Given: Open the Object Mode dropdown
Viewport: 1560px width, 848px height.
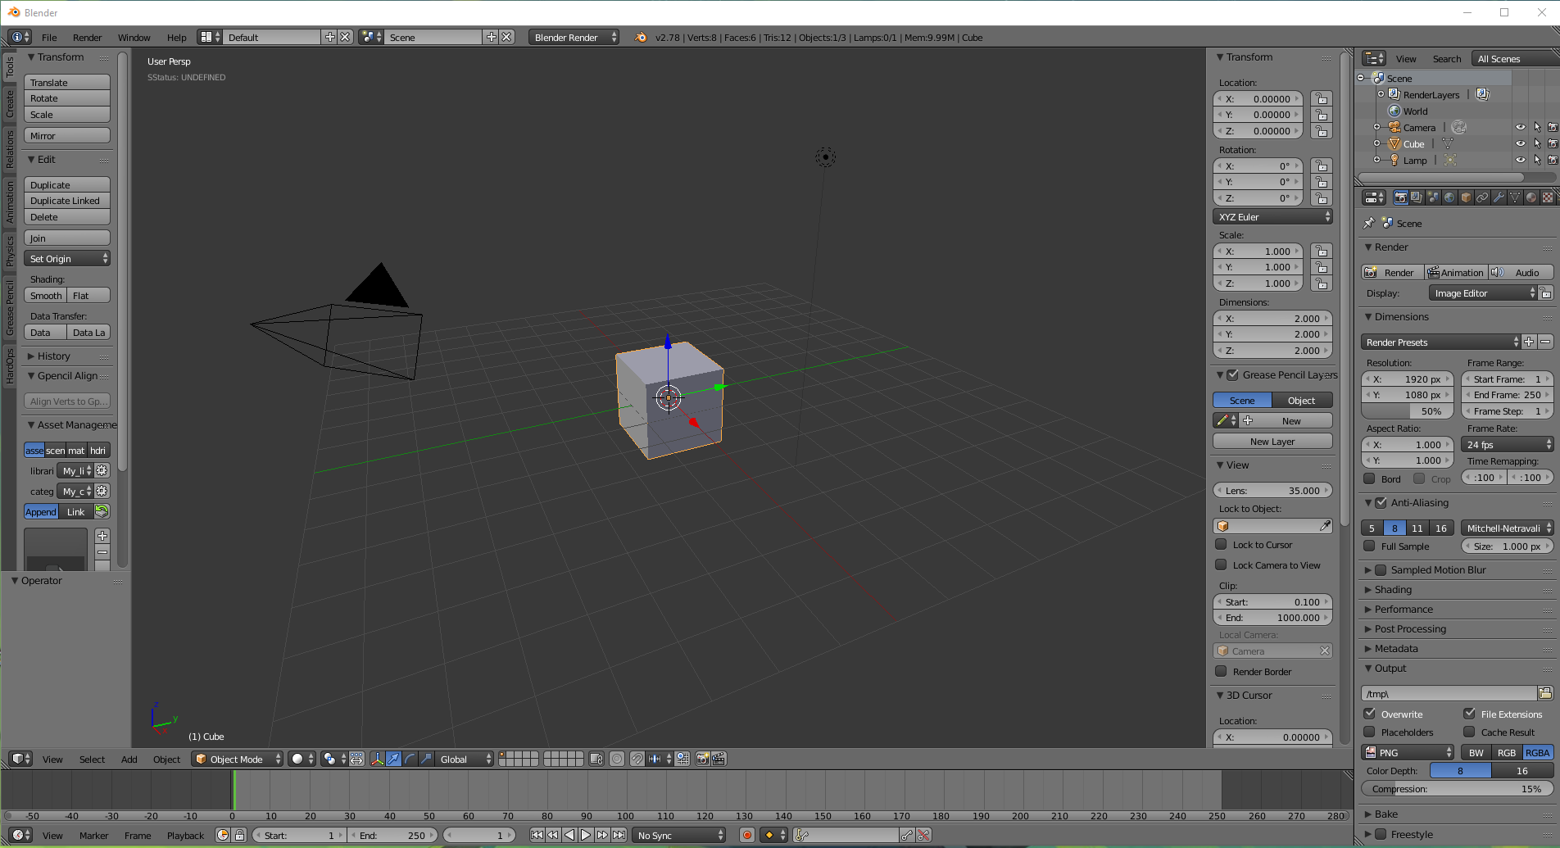Looking at the screenshot, I should 238,759.
